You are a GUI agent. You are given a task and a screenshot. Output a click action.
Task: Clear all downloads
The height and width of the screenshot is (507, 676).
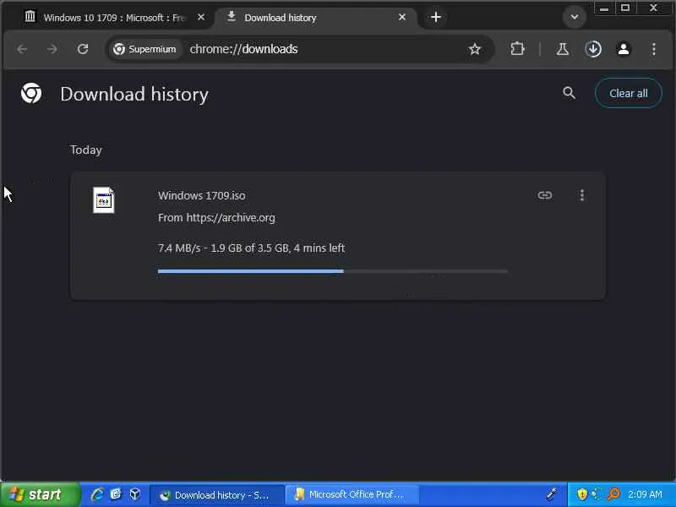[628, 93]
